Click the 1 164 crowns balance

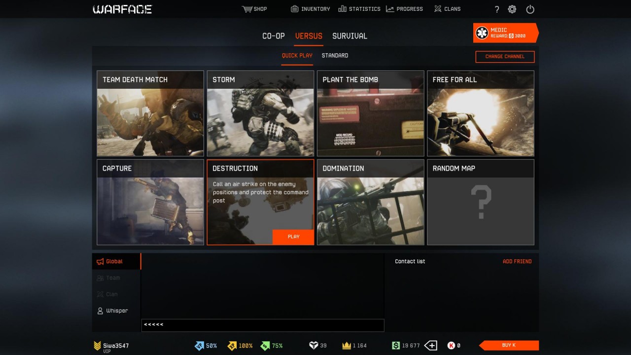[360, 346]
